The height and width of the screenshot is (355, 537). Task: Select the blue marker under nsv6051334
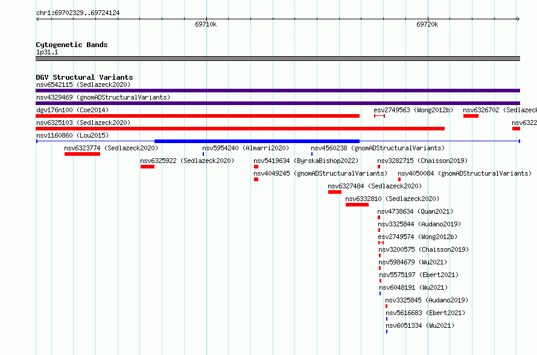coord(387,331)
